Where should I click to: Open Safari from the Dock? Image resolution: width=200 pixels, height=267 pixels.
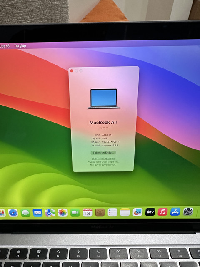(x=13, y=213)
